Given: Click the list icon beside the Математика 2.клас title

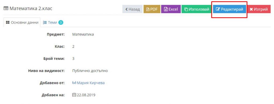Looking at the screenshot, I should (x=6, y=8).
